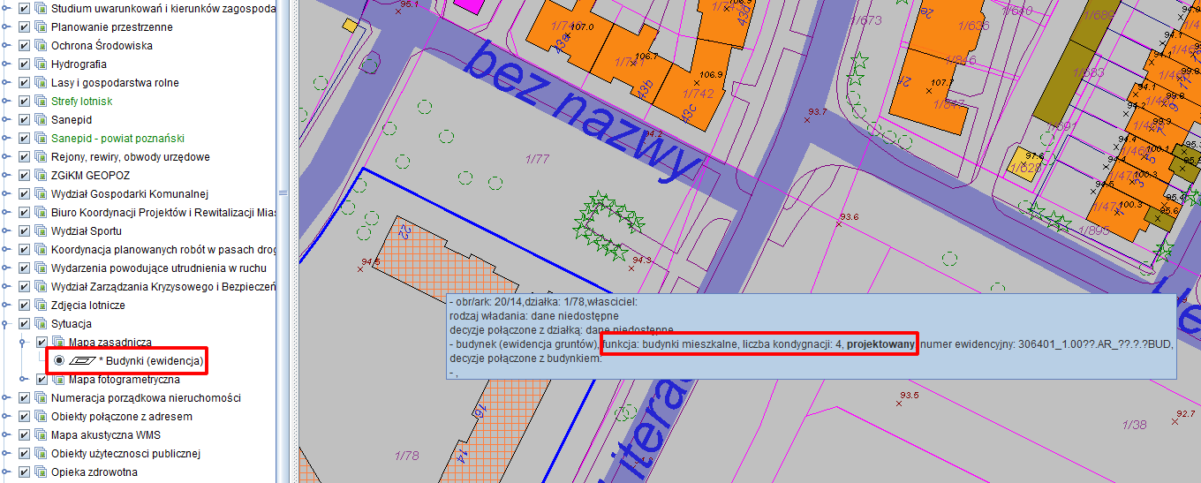Click the layer icon next to Wydział Sportu

click(x=40, y=231)
